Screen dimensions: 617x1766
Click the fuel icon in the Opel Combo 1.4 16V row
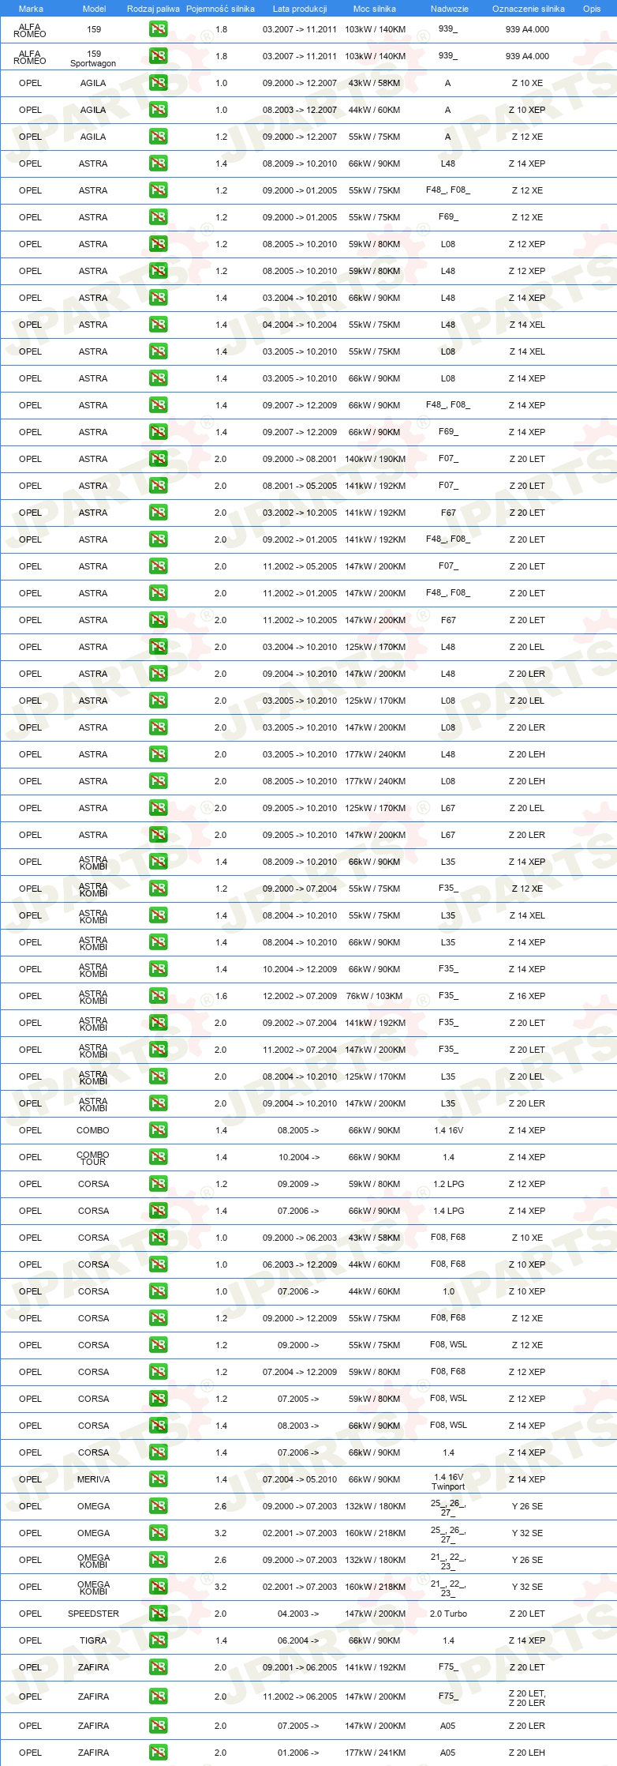coord(158,1130)
